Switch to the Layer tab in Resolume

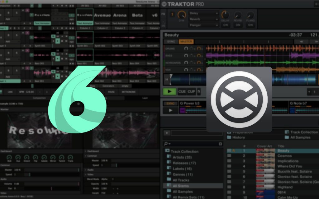click(145, 98)
